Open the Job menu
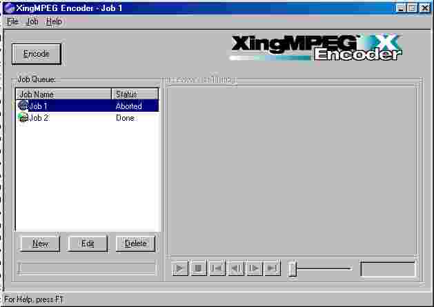The image size is (434, 307). click(x=32, y=21)
